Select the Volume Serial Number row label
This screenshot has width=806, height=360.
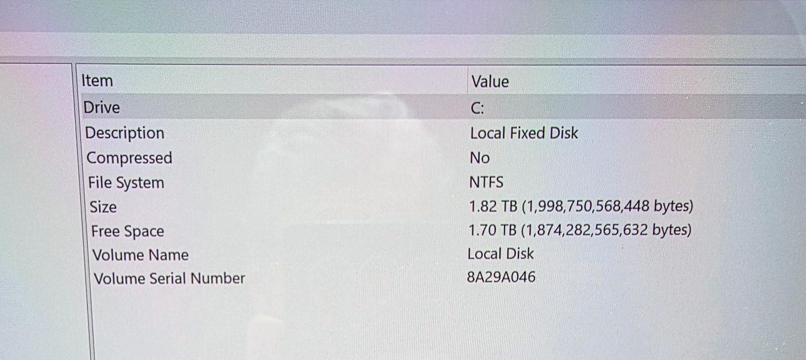click(x=170, y=278)
